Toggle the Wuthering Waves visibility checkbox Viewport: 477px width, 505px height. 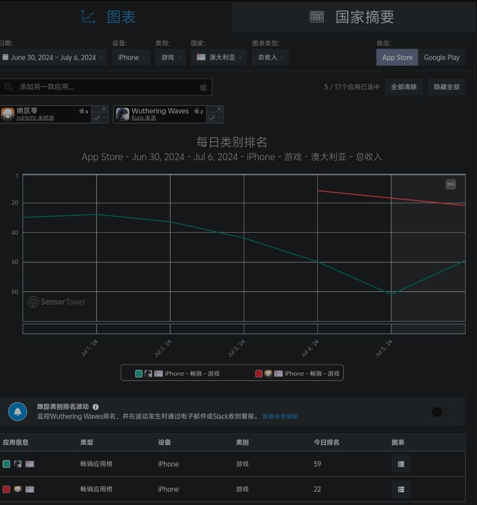(212, 118)
